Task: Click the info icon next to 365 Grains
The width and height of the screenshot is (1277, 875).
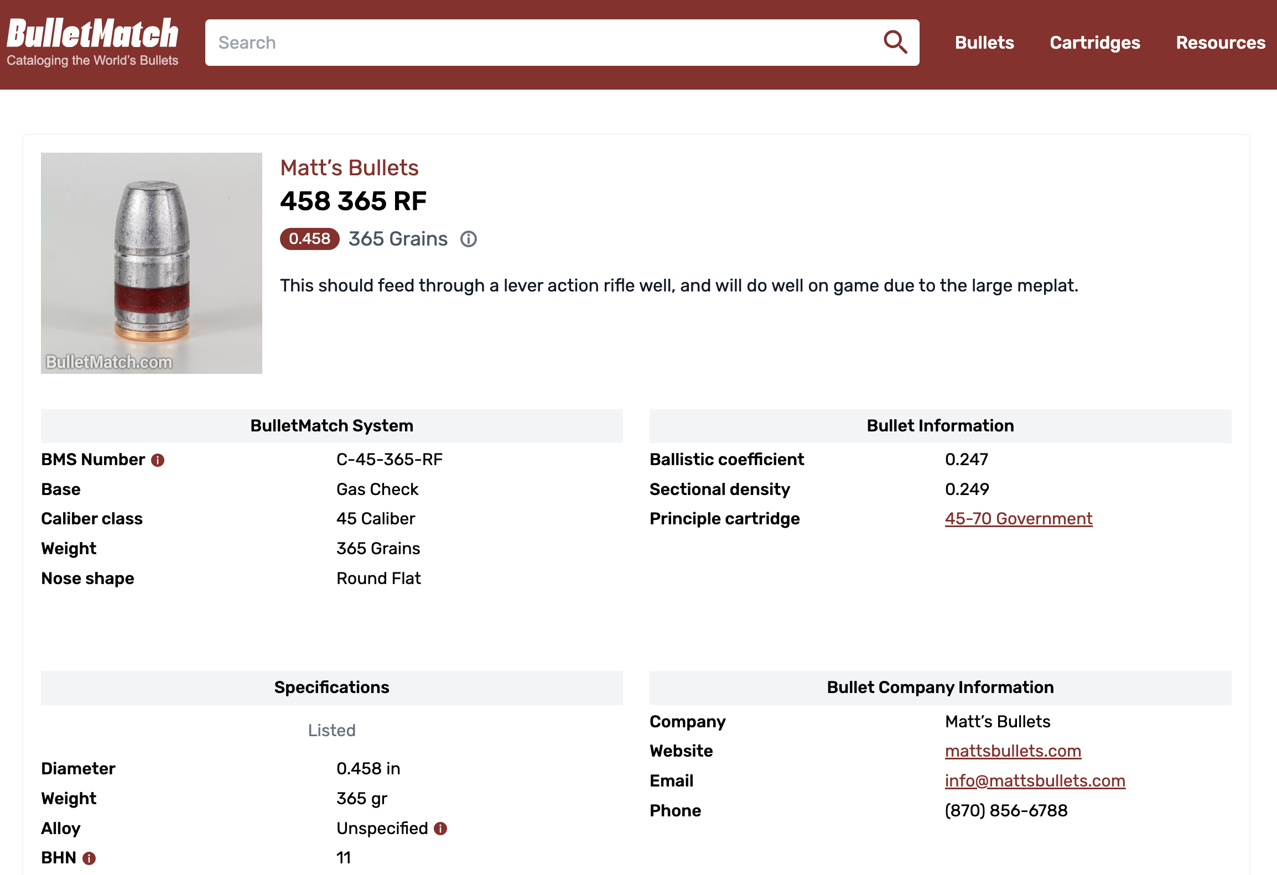Action: [x=468, y=239]
